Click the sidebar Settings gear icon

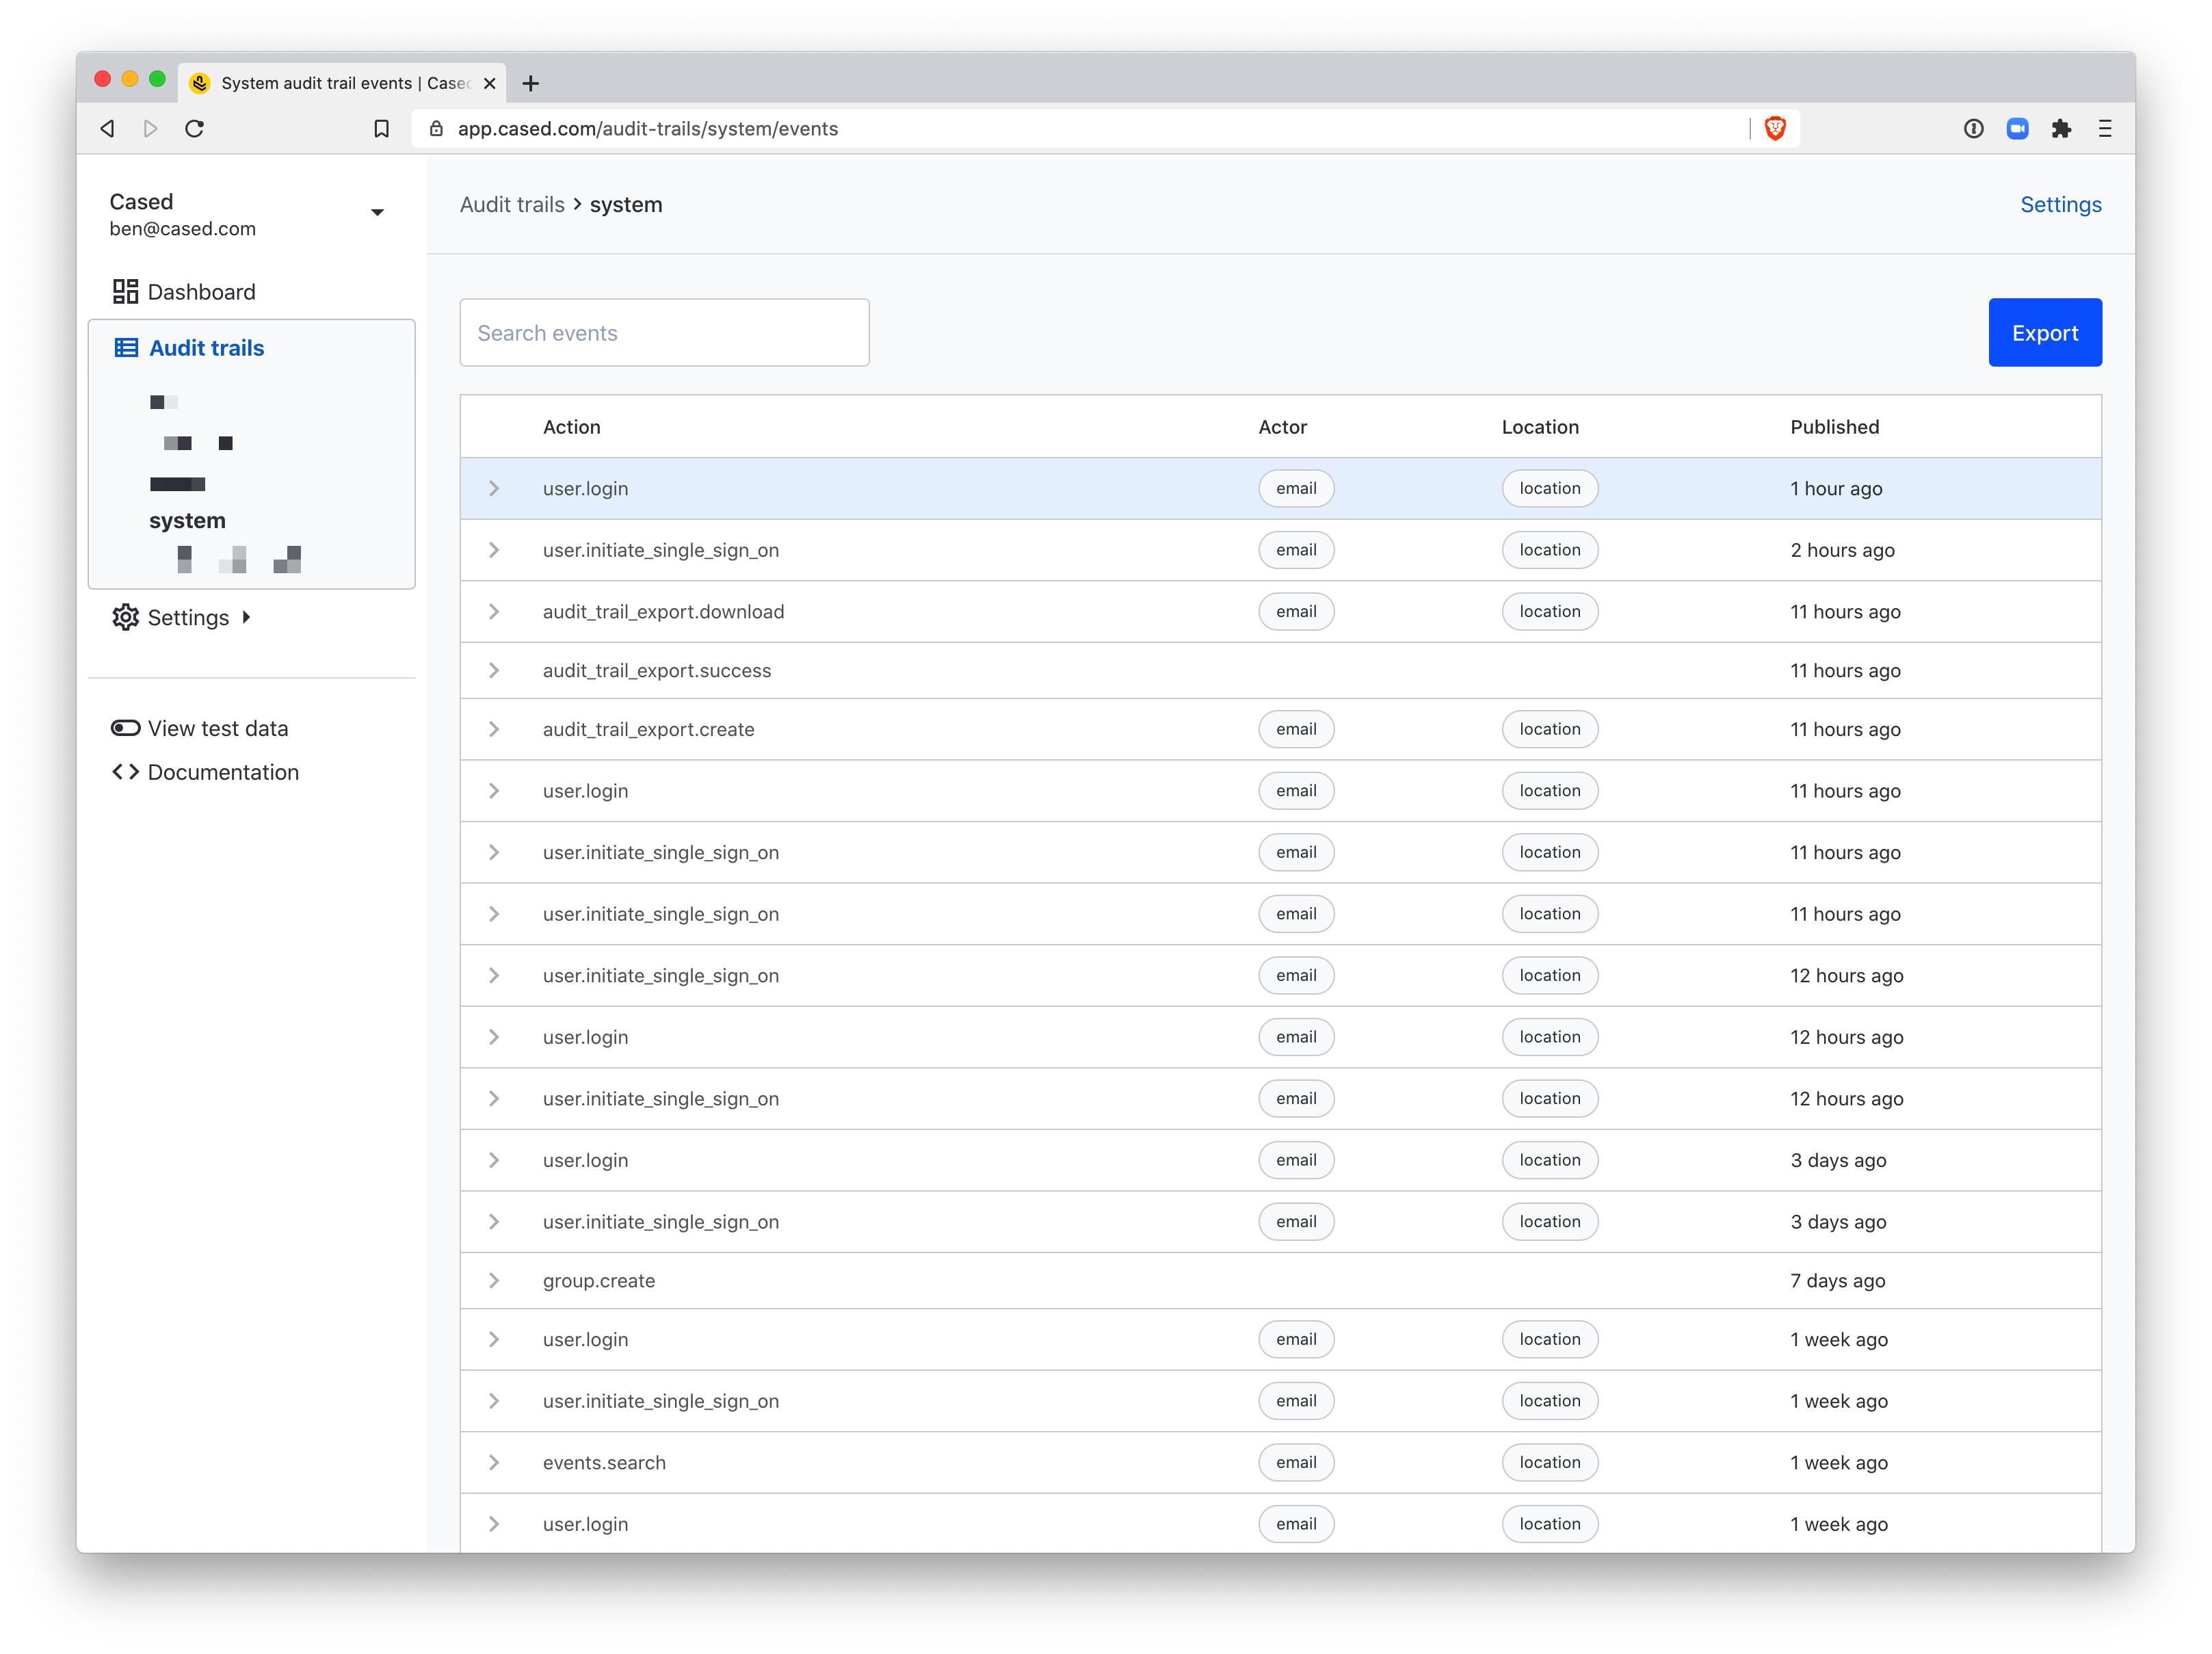click(125, 617)
